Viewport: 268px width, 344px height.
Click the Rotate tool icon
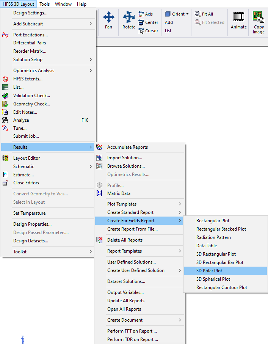(x=129, y=17)
